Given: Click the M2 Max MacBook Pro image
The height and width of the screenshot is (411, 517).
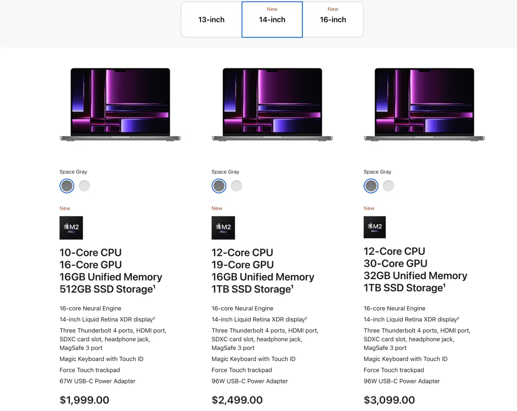Looking at the screenshot, I should [424, 104].
